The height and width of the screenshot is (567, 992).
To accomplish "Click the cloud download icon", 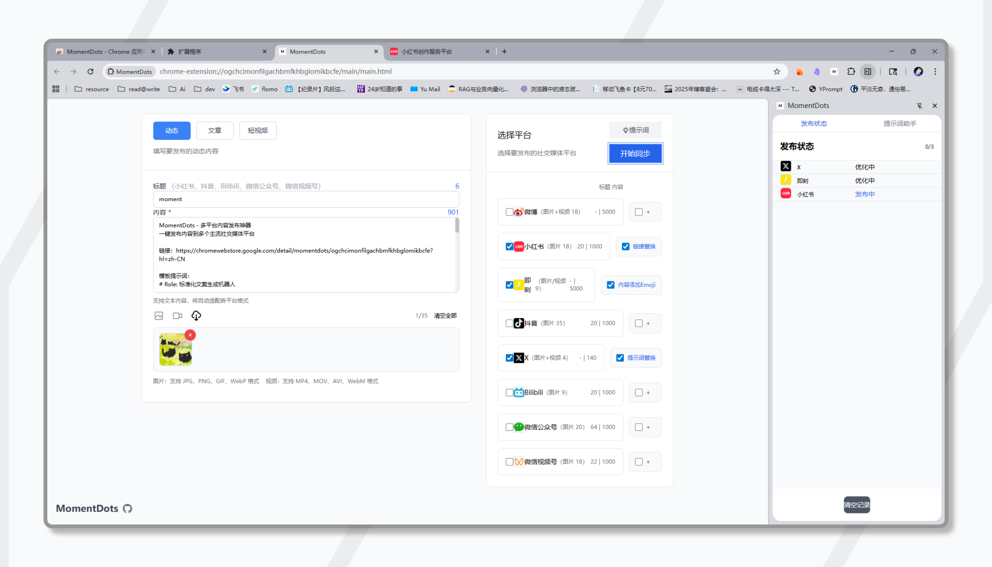I will (x=196, y=316).
